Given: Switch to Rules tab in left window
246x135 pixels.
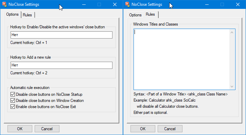Looking at the screenshot, I should tap(28, 15).
